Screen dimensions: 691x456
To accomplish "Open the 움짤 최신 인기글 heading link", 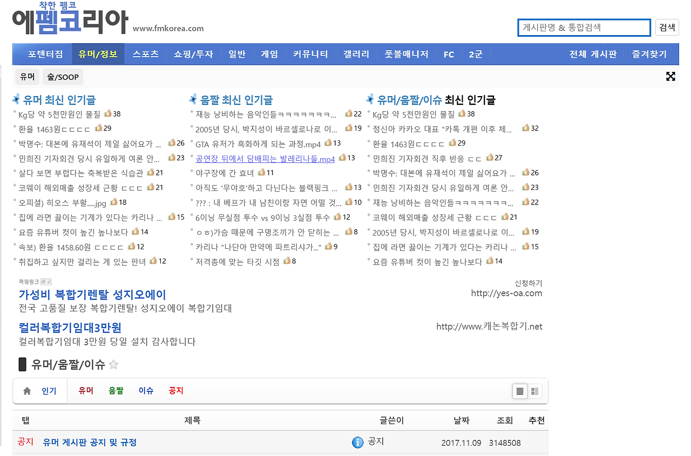I will [236, 100].
